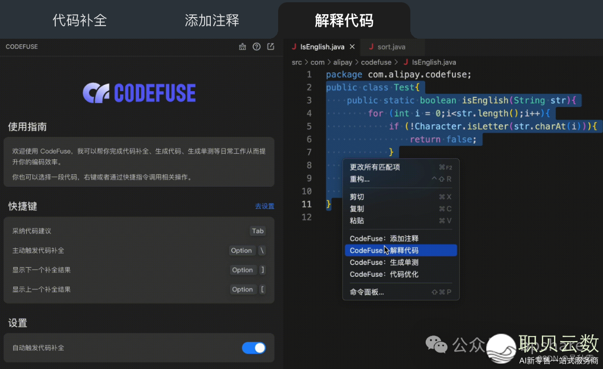603x369 pixels.
Task: Click the Java file icon on IsEnglish.java tab
Action: 294,47
